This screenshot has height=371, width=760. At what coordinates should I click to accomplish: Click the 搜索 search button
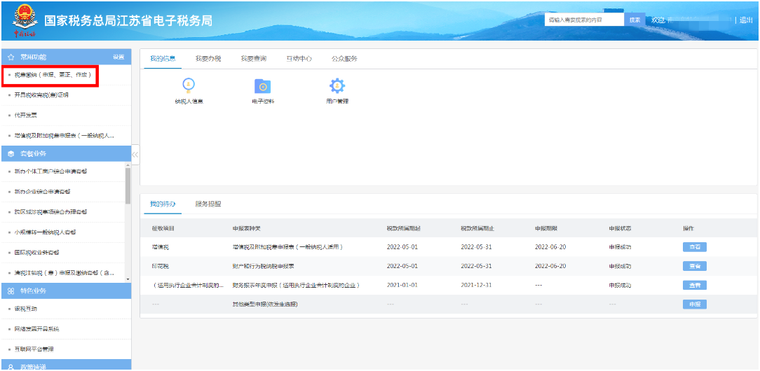[635, 20]
